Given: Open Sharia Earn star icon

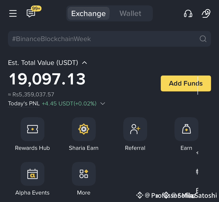Looking at the screenshot, I should 84,129.
